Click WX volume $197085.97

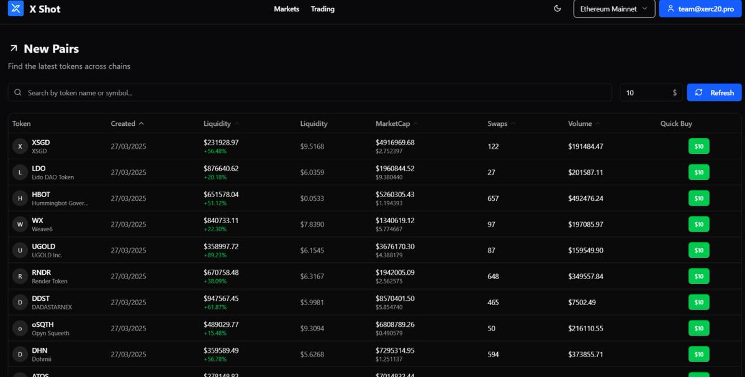coord(585,224)
